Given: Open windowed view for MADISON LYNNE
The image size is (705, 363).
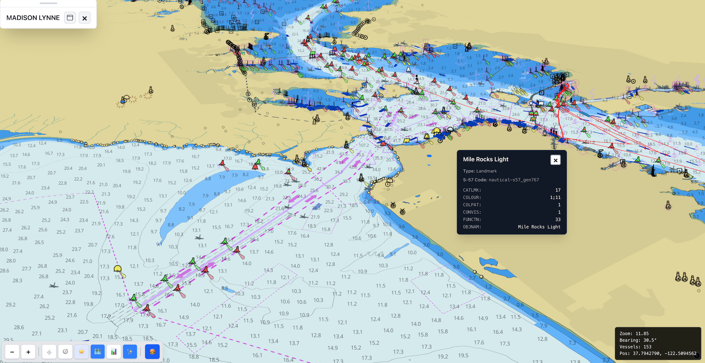Looking at the screenshot, I should coord(70,17).
